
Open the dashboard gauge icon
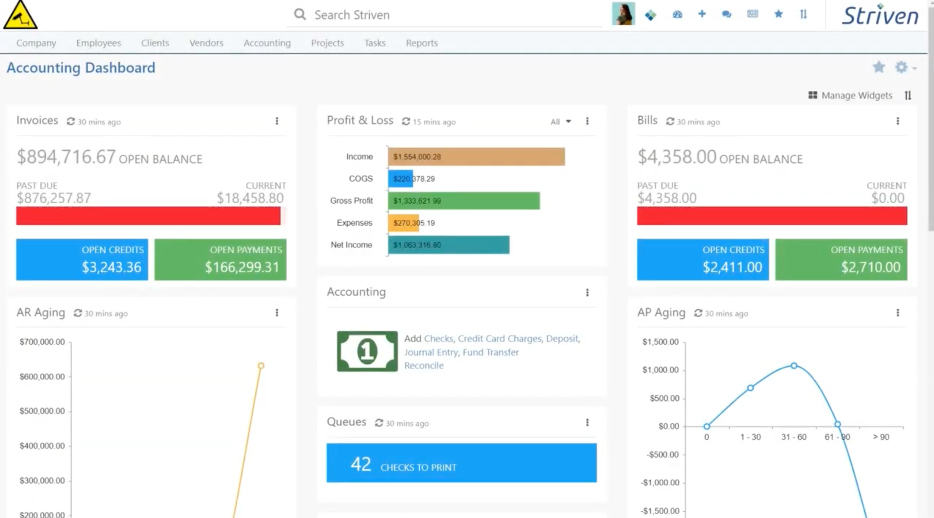coord(678,15)
